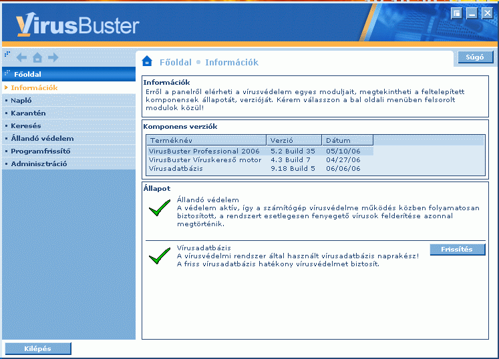Click version cell 4.3 Build 7
The width and height of the screenshot is (499, 359).
point(290,159)
